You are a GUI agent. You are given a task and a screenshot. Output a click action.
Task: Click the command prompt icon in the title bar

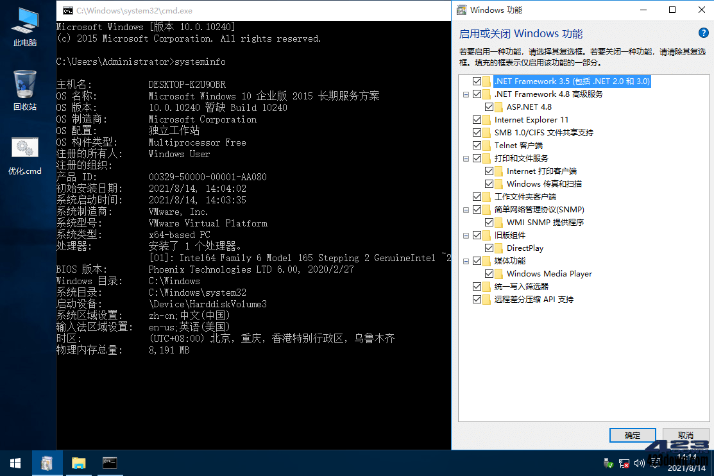click(x=67, y=11)
